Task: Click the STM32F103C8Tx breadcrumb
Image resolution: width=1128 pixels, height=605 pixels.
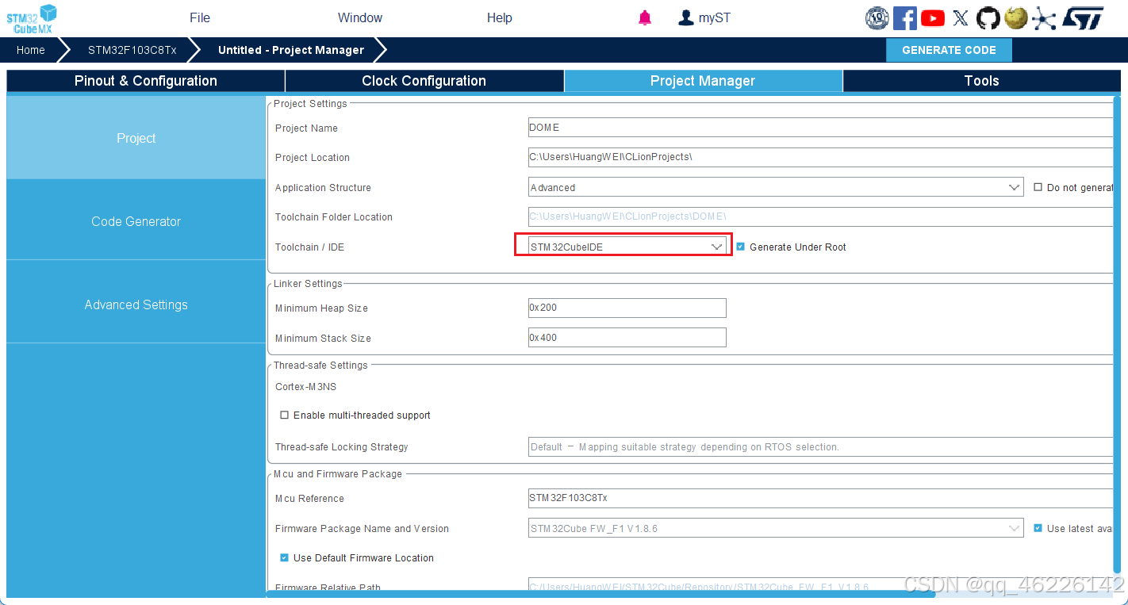Action: (132, 50)
